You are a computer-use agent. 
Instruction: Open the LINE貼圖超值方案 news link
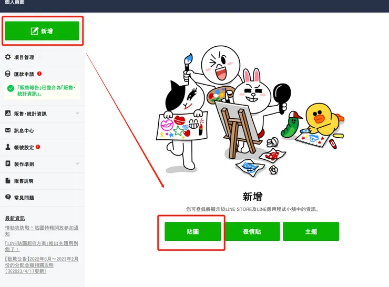(42, 247)
